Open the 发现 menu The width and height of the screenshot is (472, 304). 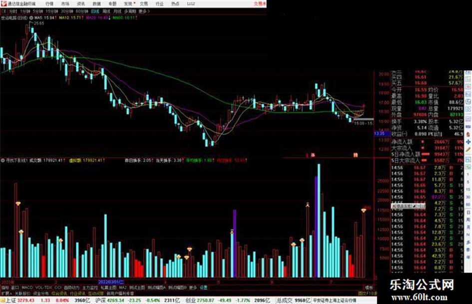pos(128,4)
